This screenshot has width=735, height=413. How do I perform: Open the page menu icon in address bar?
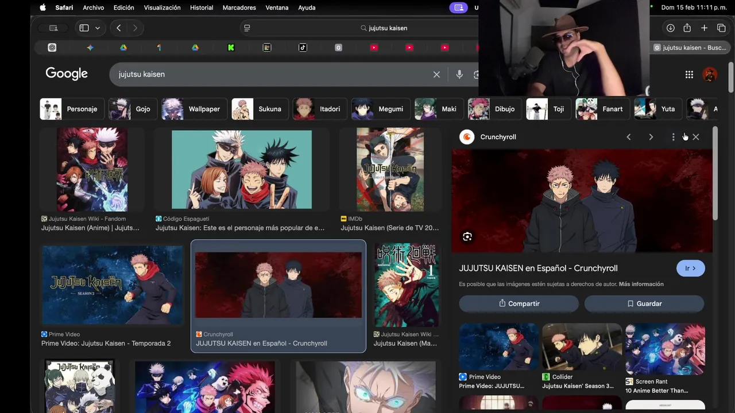tap(247, 28)
